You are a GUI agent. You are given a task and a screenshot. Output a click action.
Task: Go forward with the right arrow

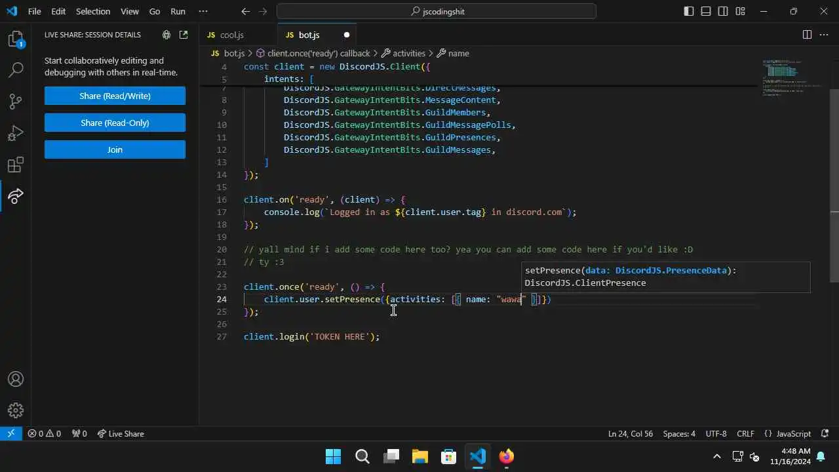click(x=263, y=11)
